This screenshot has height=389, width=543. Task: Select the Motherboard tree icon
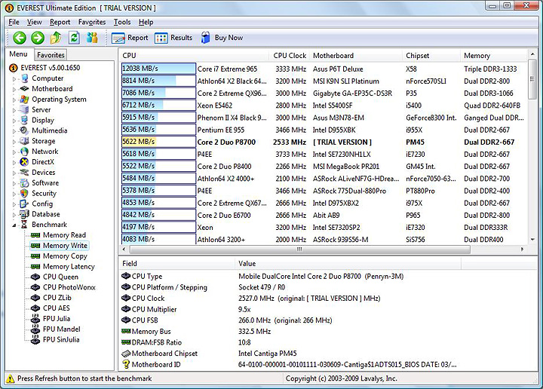pos(24,89)
